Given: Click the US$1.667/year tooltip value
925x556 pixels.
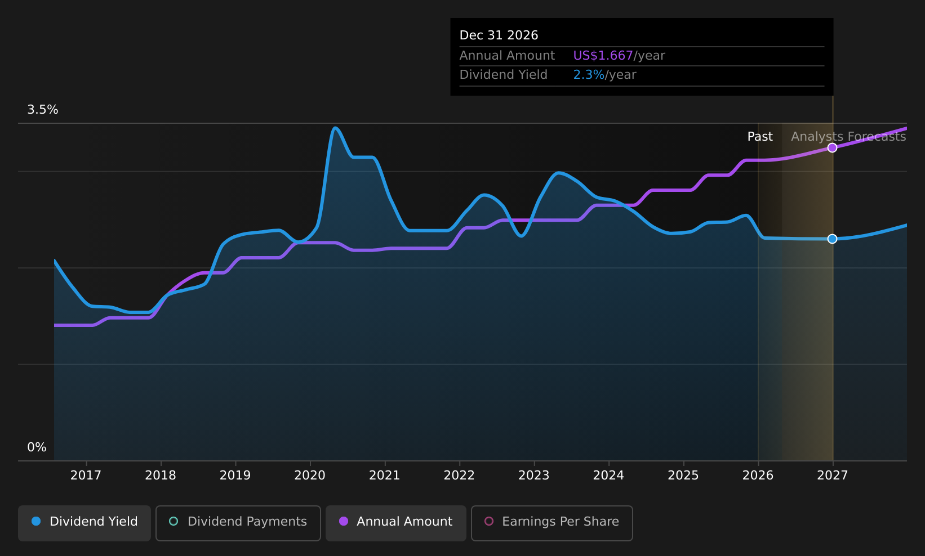Looking at the screenshot, I should click(619, 56).
